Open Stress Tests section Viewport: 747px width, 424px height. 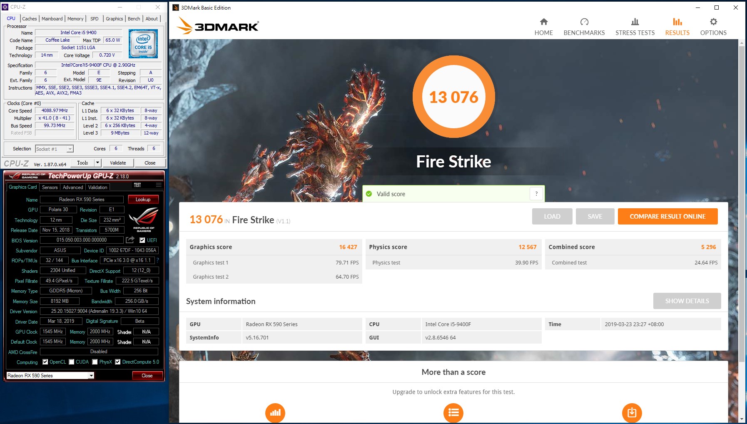click(x=635, y=27)
